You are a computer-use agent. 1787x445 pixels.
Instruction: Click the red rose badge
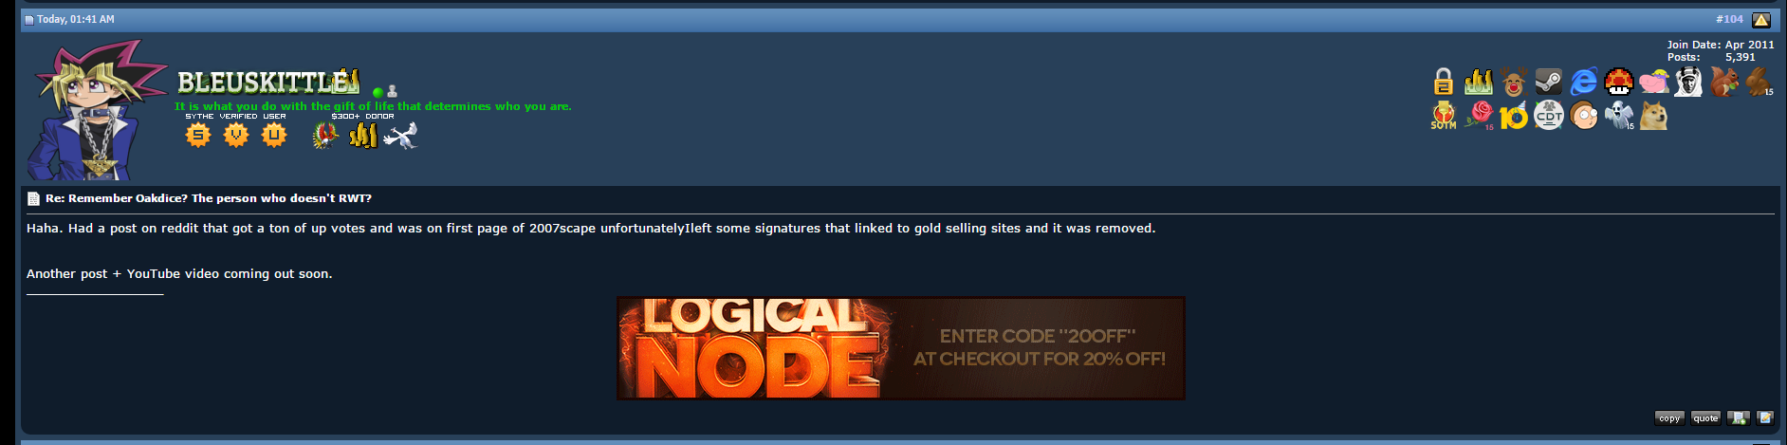[x=1480, y=116]
